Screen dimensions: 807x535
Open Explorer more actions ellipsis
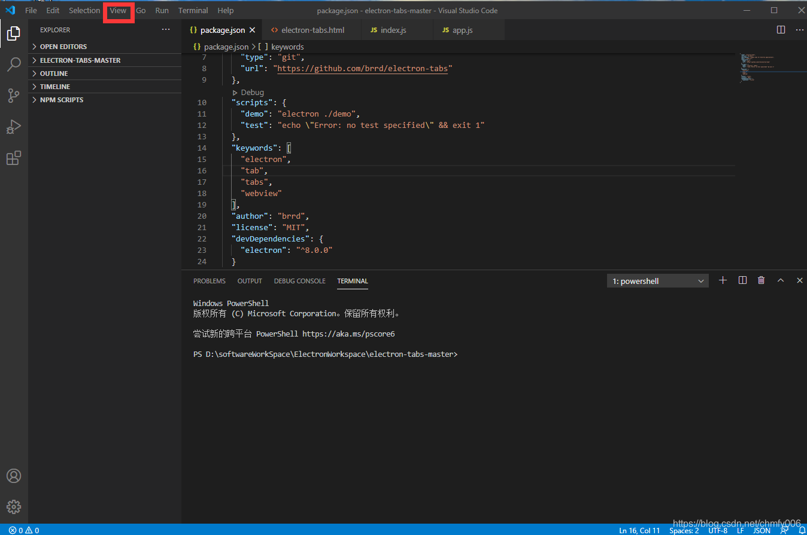point(166,29)
